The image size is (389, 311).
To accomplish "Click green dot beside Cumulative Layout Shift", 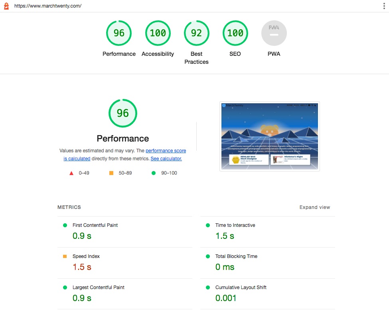I will (x=208, y=287).
